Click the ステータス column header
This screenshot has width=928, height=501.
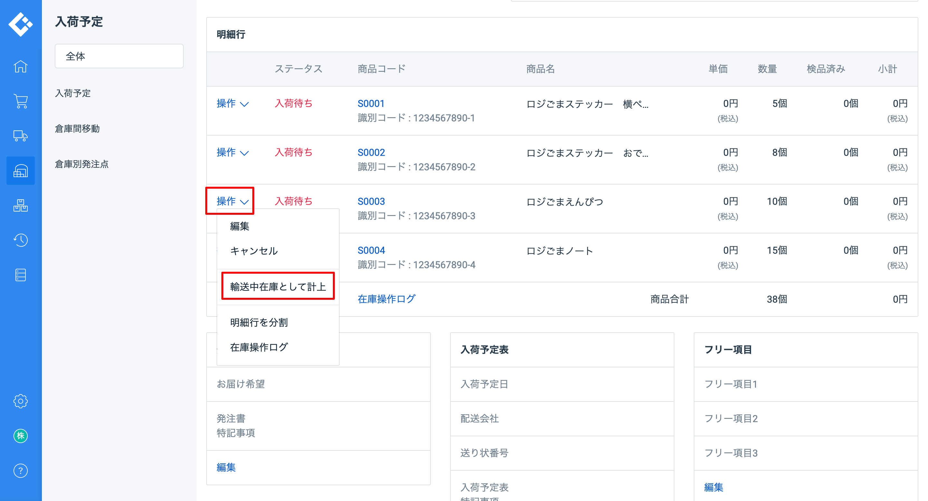298,69
